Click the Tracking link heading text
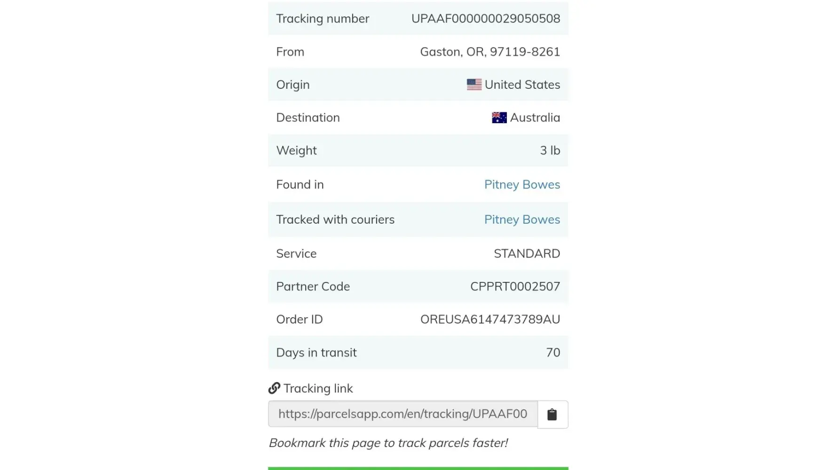The image size is (836, 470). (318, 389)
